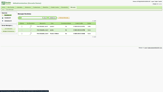Viewport: 163px width, 92px height.
Task: Click the Logout link
Action: [153, 2]
